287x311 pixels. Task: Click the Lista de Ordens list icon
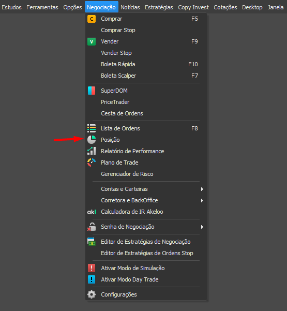pyautogui.click(x=92, y=128)
